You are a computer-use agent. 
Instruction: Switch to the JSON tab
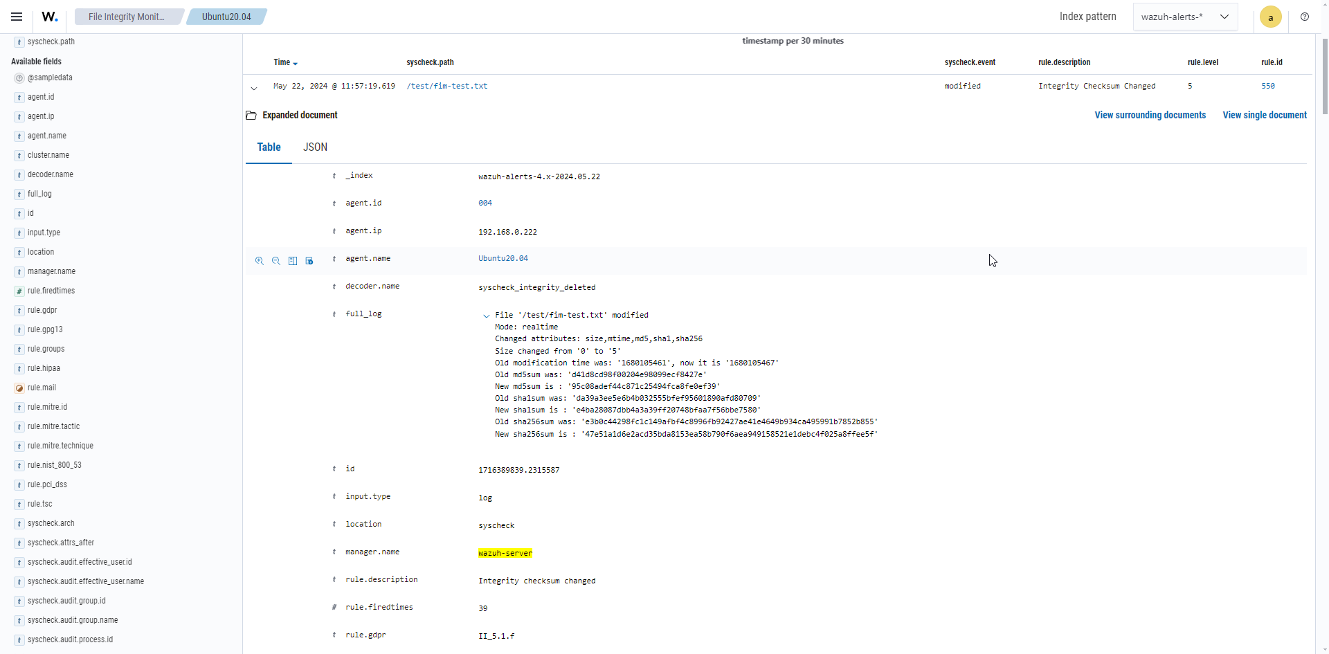click(x=315, y=147)
